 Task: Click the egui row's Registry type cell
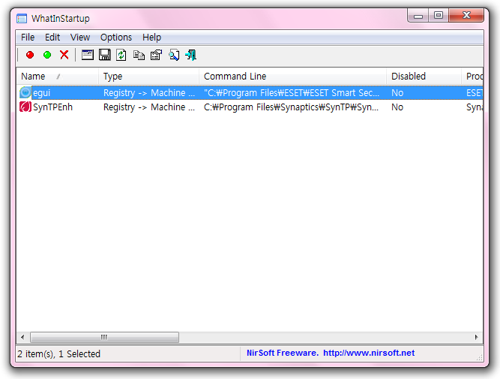(149, 93)
